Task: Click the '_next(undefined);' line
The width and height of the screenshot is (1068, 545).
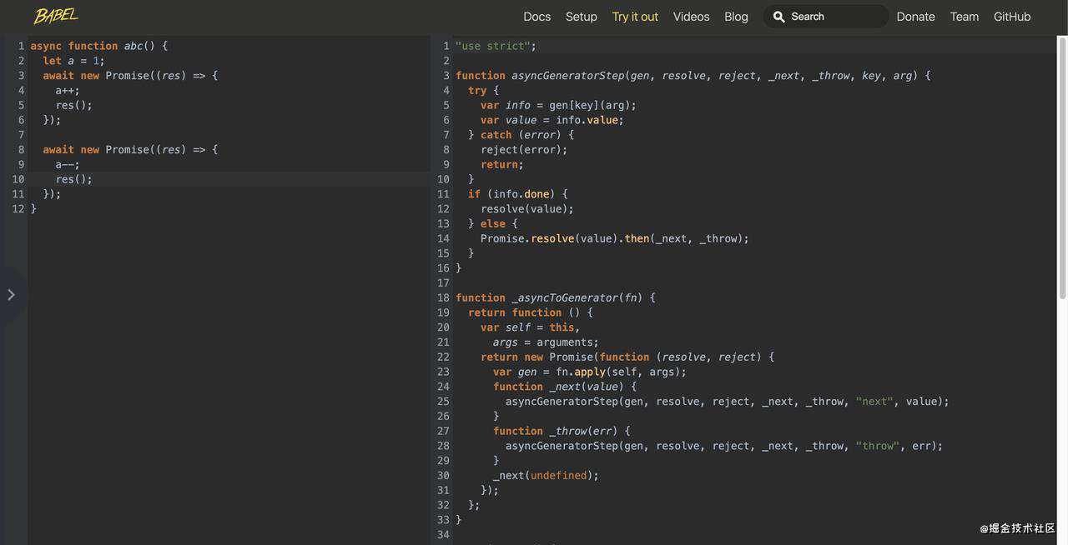Action: 546,476
